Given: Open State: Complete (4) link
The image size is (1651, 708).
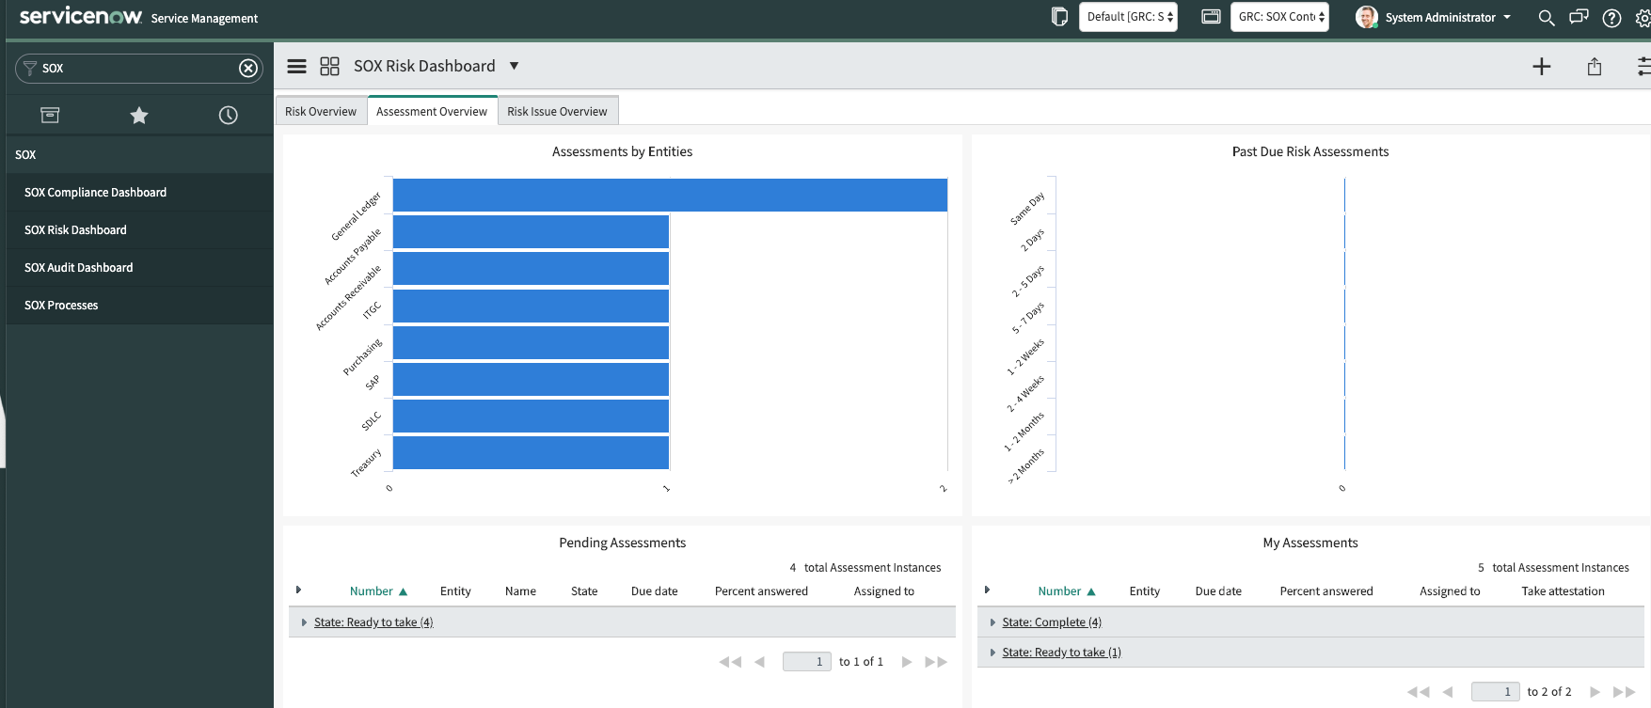Looking at the screenshot, I should point(1052,622).
